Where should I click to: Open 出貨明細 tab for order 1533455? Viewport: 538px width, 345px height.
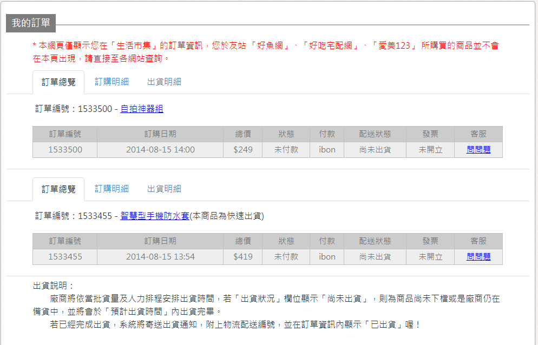(164, 189)
